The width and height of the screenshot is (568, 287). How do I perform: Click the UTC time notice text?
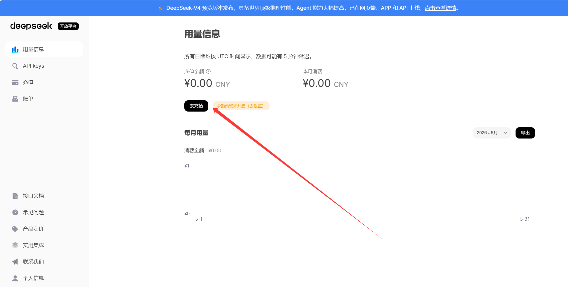click(x=249, y=56)
